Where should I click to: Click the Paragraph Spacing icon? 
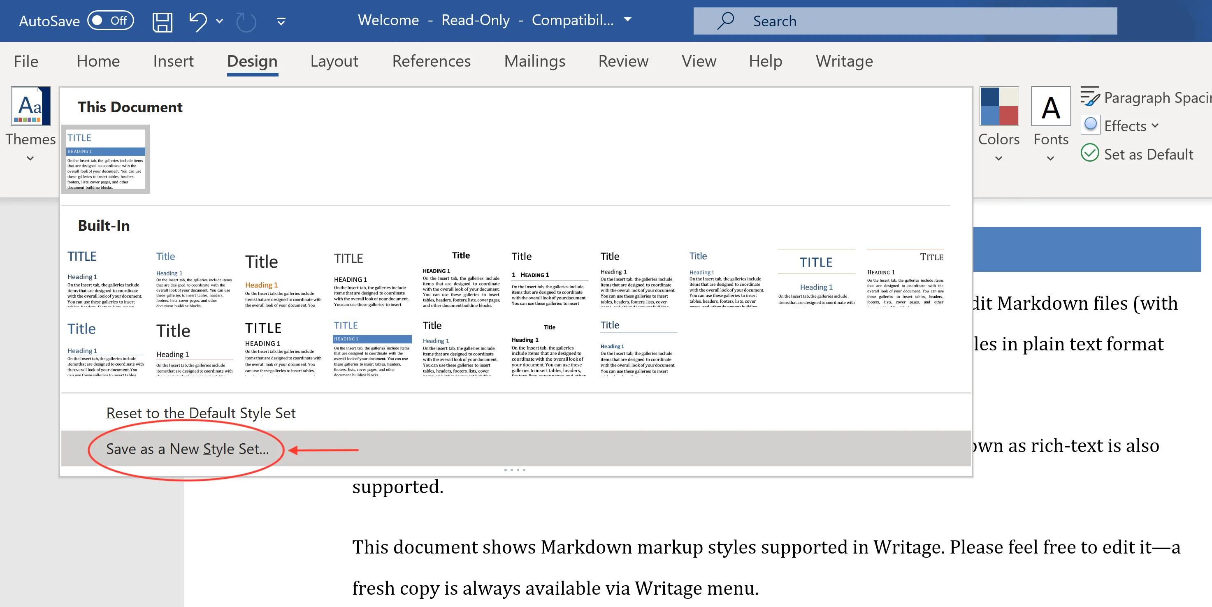[1089, 97]
